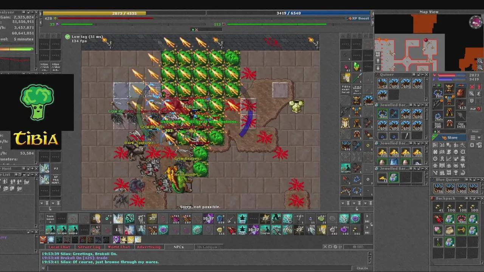
Task: Focus the chat message input field
Action: click(x=199, y=268)
